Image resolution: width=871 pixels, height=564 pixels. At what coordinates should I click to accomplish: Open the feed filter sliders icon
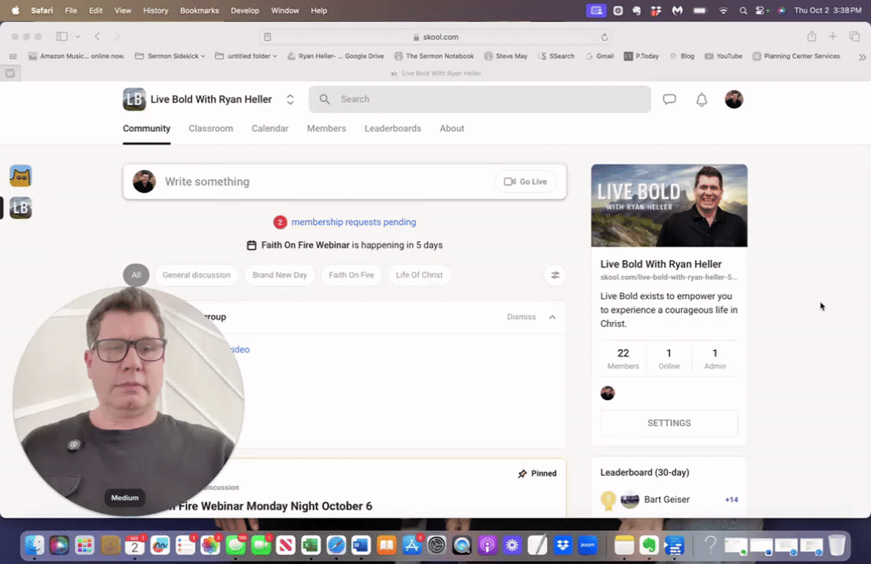(555, 274)
